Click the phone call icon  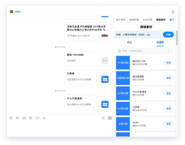[44, 118]
